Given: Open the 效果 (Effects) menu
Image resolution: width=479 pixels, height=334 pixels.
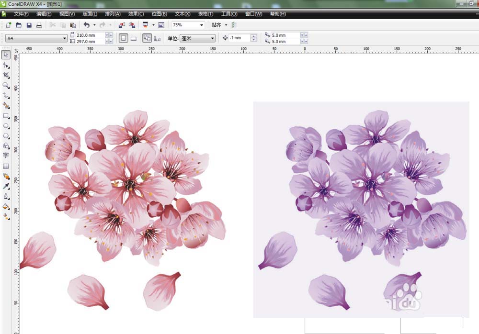Looking at the screenshot, I should (136, 14).
